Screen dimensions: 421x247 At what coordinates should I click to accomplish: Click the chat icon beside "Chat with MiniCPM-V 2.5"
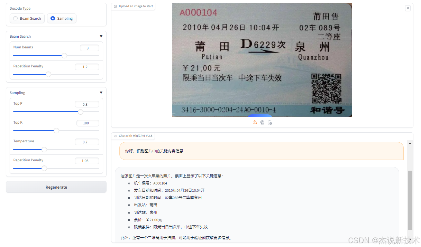click(x=116, y=136)
